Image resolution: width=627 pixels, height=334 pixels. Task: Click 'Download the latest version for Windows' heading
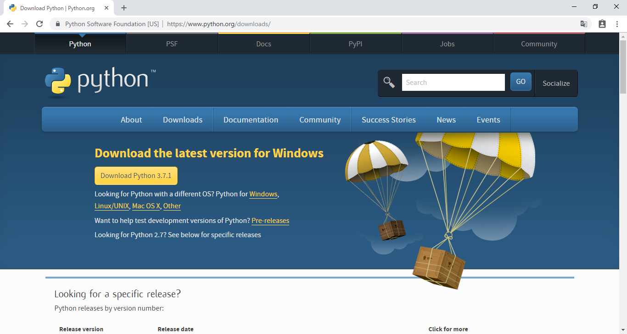(209, 153)
